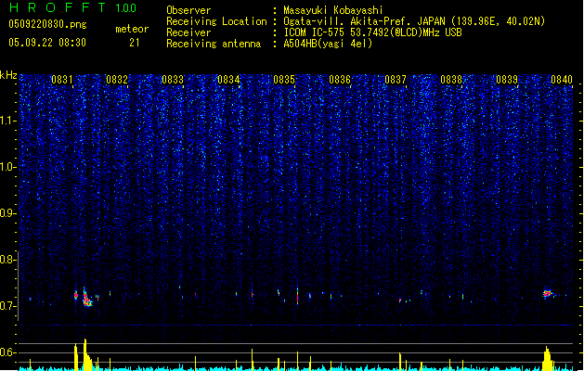
Task: Click the large meteor echo just after 0831
Action: (86, 298)
